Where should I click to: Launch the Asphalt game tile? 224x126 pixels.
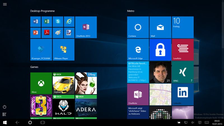(x=64, y=83)
